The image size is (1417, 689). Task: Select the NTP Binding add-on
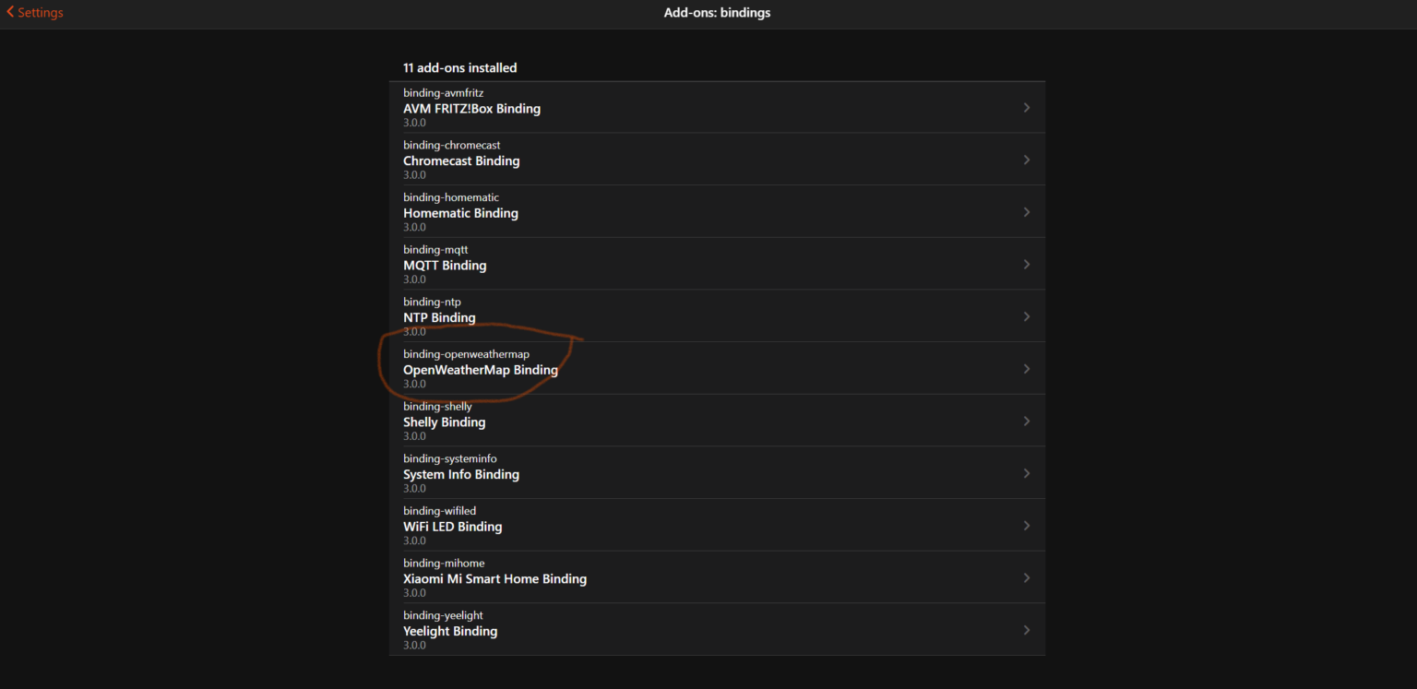(717, 316)
